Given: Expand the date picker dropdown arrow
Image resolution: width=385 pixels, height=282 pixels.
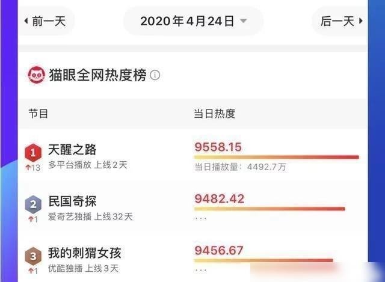Looking at the screenshot, I should (x=243, y=21).
